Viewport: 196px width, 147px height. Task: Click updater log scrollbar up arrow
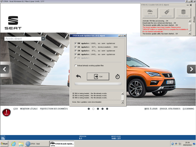(123, 93)
